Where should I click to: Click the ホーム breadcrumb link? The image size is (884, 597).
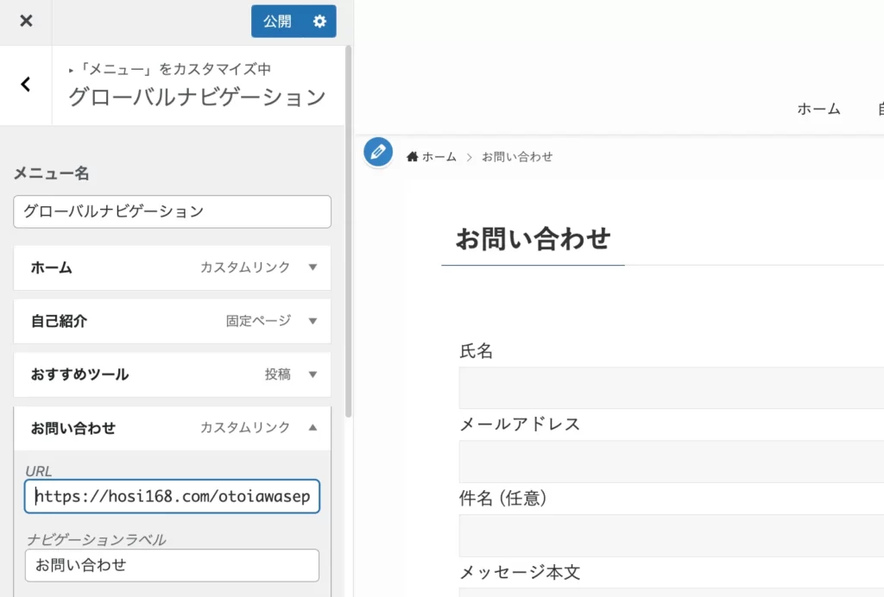(x=439, y=156)
